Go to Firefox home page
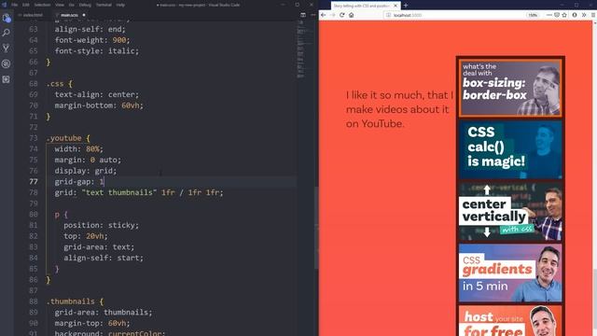 (x=351, y=15)
